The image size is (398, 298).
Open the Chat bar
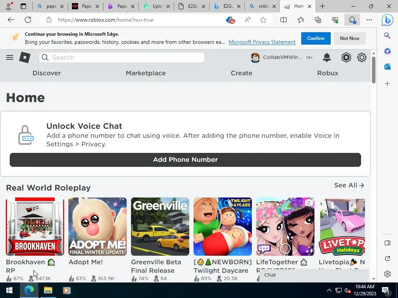(314, 275)
